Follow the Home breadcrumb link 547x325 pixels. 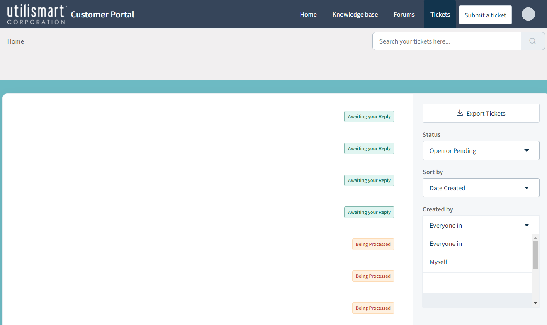(x=16, y=41)
